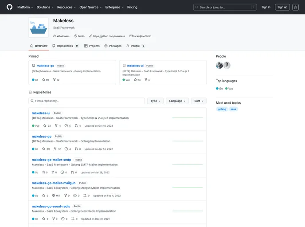The width and height of the screenshot is (305, 227).
Task: Click star icon on pinned makeless-go card
Action: tap(43, 79)
